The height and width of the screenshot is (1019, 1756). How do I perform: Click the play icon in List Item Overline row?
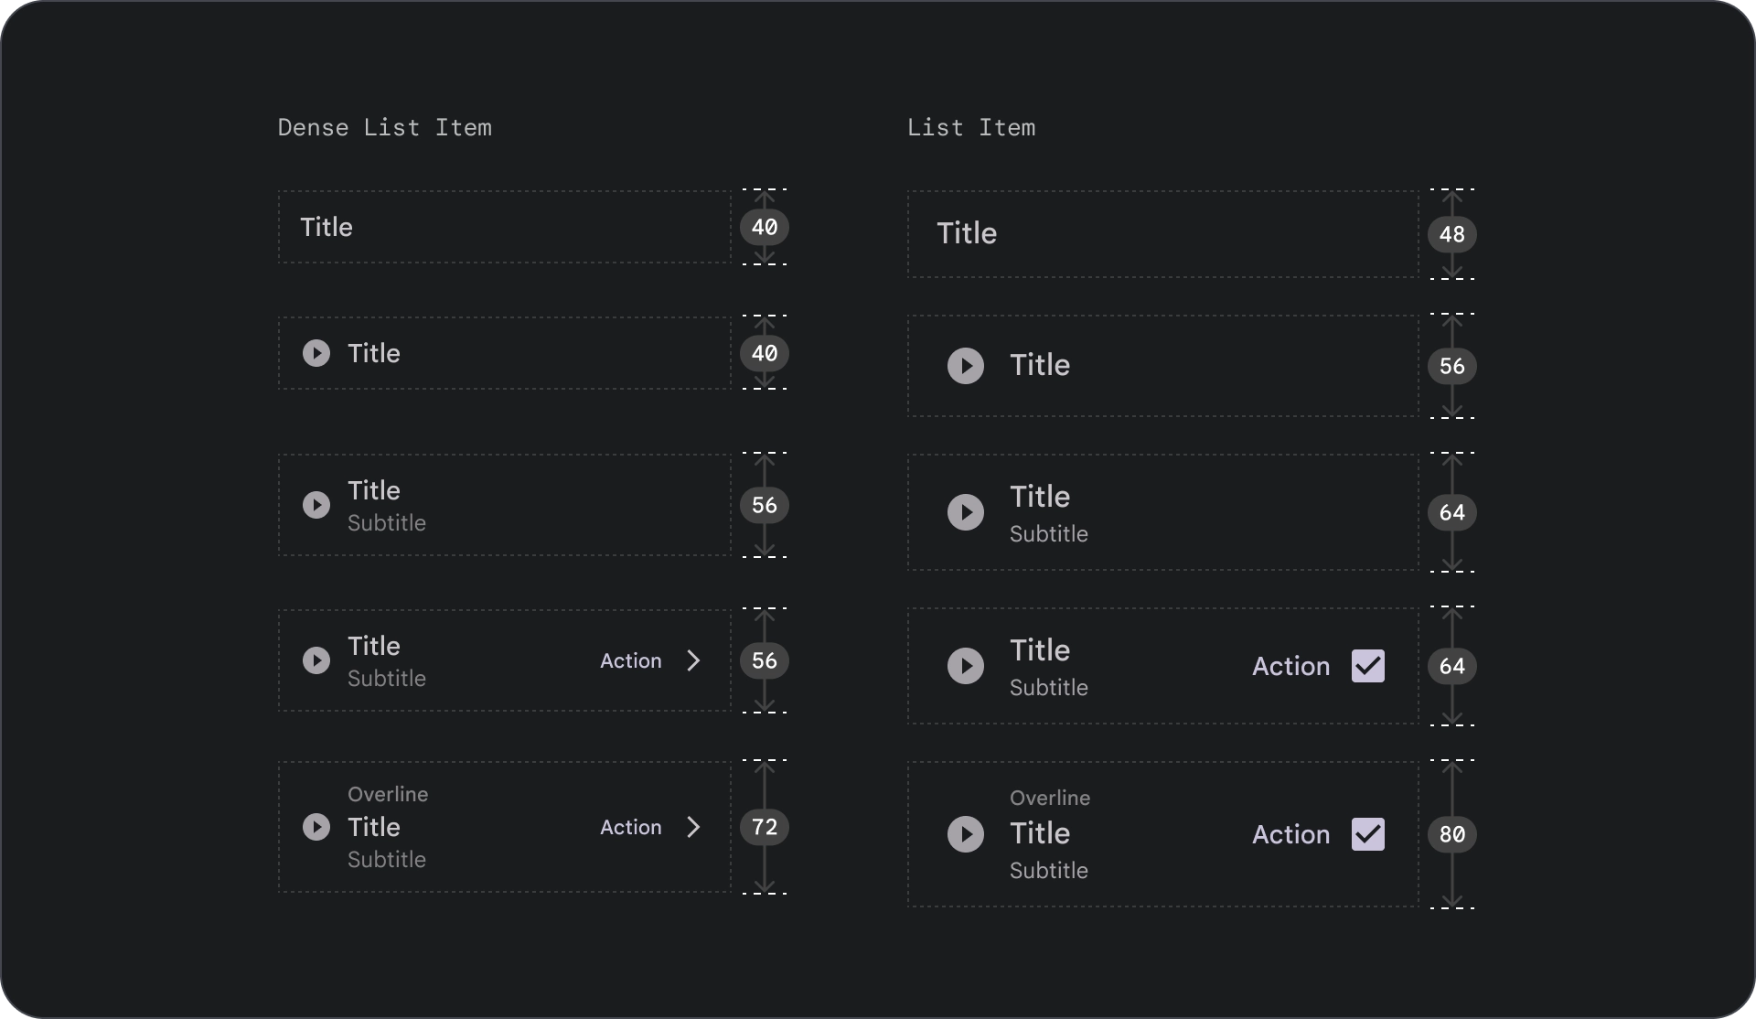(x=967, y=834)
